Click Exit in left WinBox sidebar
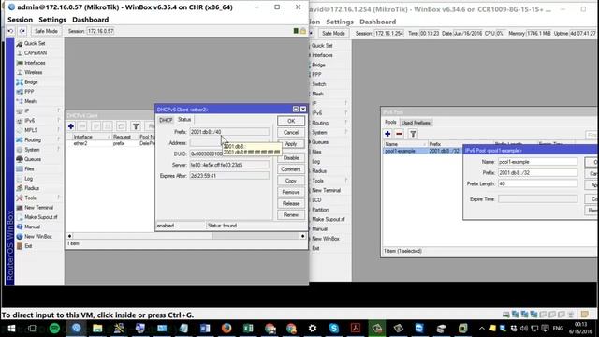Viewport: 599px width, 337px height. click(28, 246)
